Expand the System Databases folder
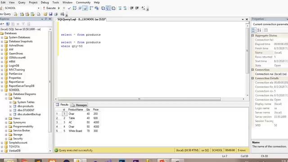 (x=2, y=37)
